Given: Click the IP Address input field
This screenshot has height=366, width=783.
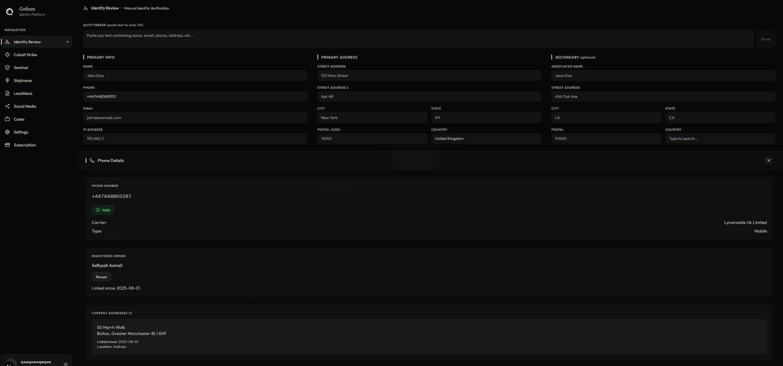Looking at the screenshot, I should tap(195, 139).
